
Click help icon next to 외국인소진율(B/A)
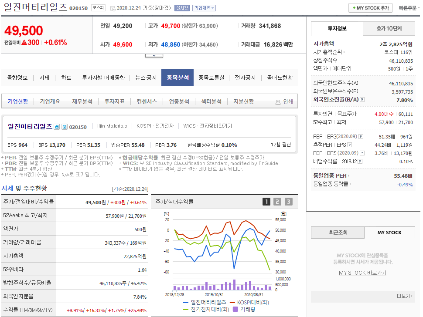coord(362,100)
